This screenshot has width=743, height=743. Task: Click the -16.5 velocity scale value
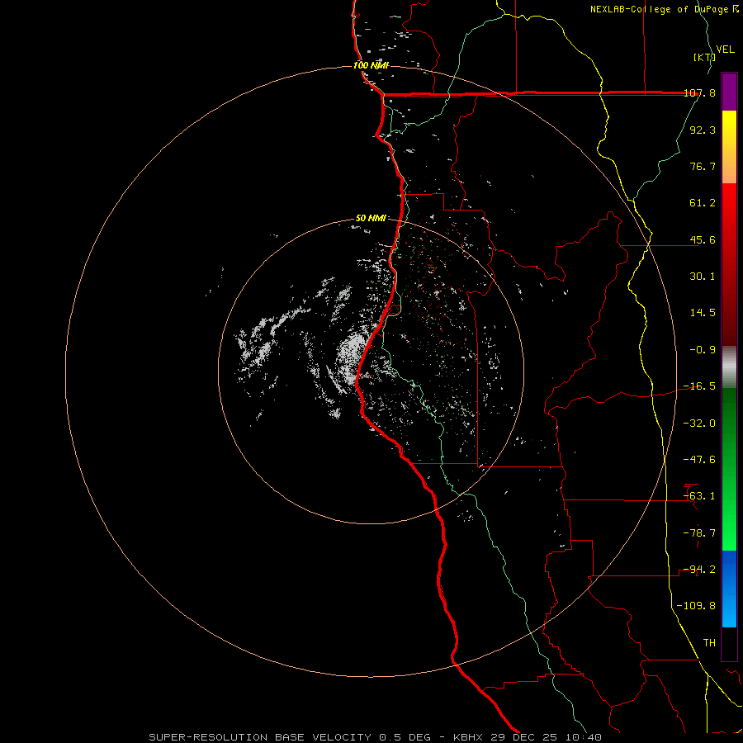[699, 386]
